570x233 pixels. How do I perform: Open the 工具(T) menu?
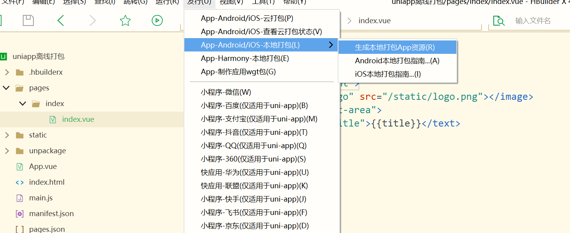point(263,2)
